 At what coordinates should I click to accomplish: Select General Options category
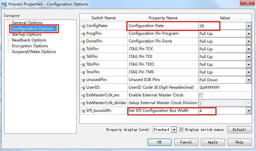(x=27, y=23)
